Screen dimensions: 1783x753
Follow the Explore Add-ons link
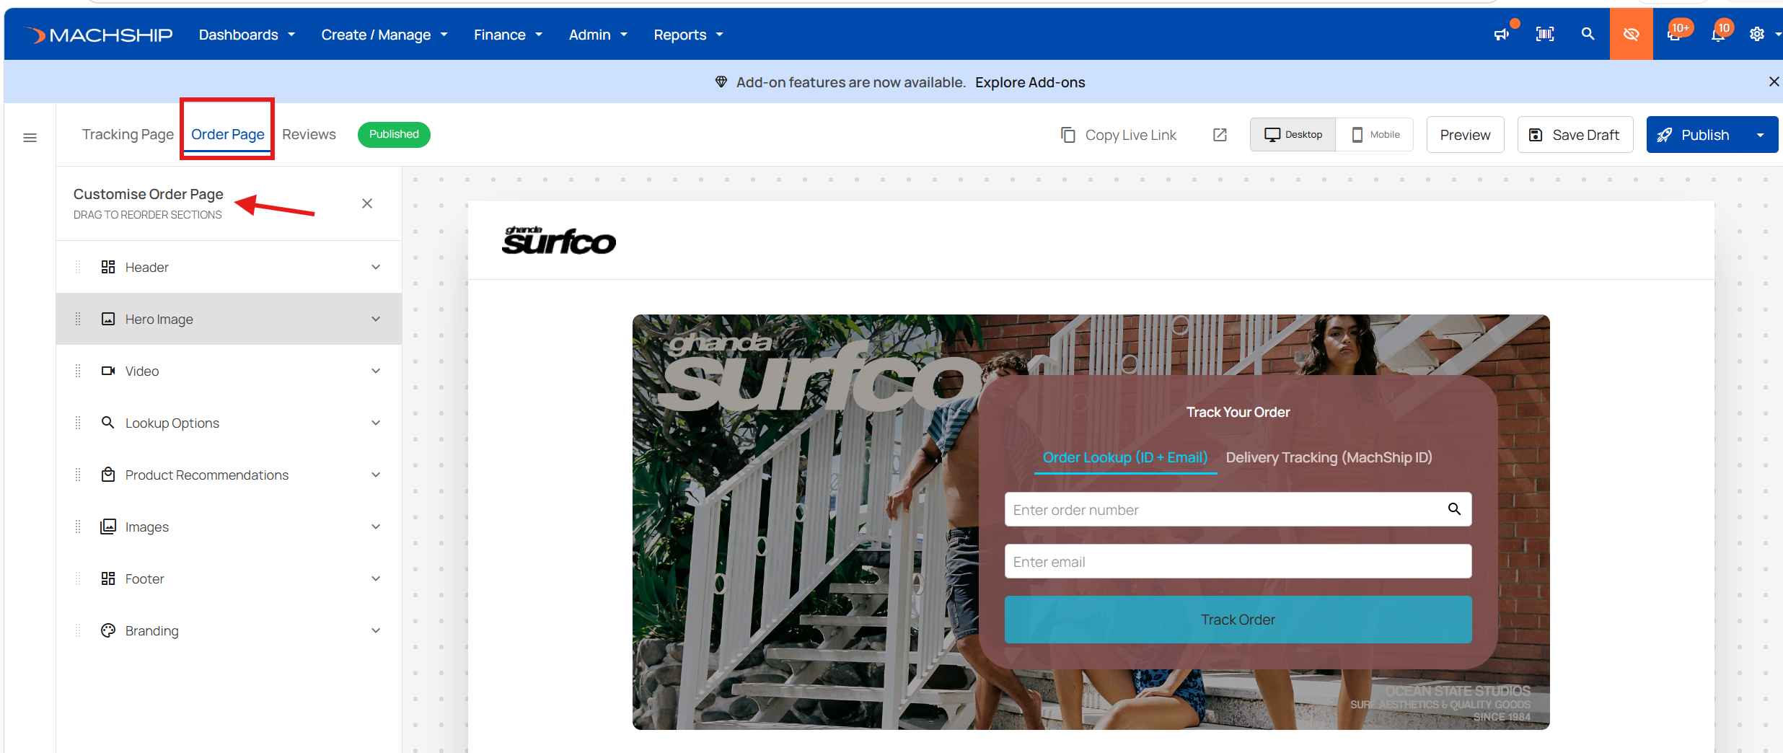point(1030,82)
